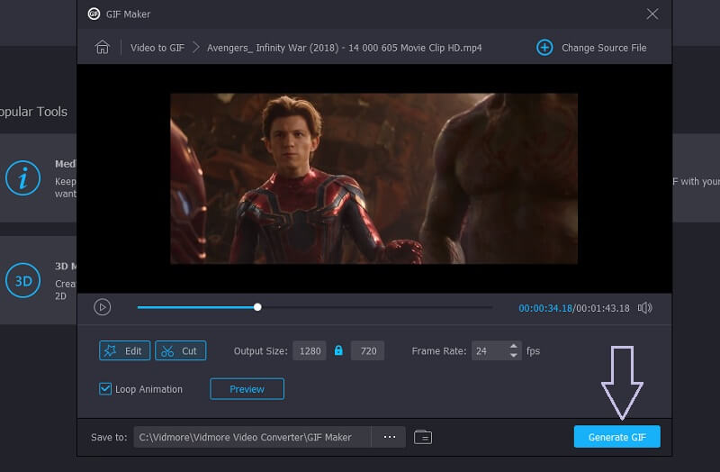Browse save location with three-dots button
Screen dimensions: 720x472
[390, 437]
